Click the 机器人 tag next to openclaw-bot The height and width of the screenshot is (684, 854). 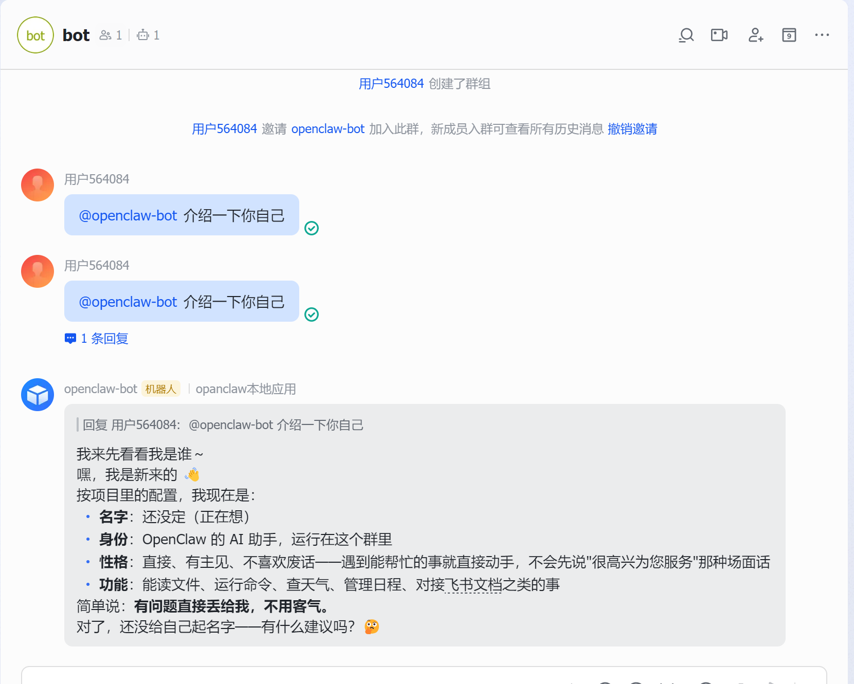(x=161, y=389)
